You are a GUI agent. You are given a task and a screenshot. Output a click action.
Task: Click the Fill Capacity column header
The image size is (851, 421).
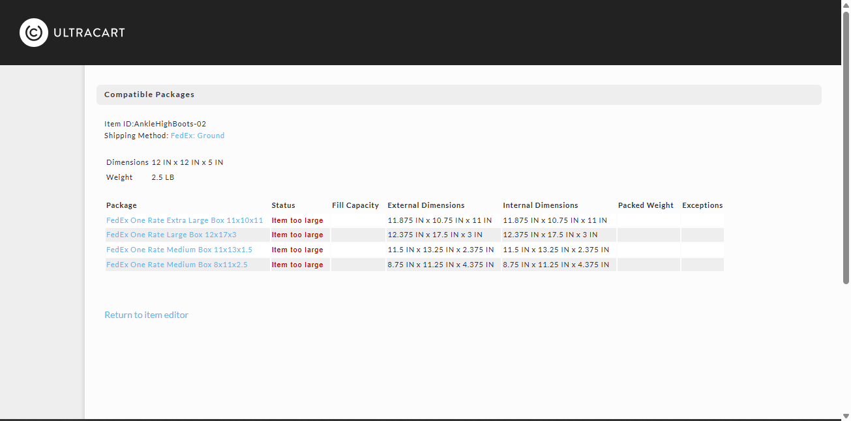click(355, 205)
